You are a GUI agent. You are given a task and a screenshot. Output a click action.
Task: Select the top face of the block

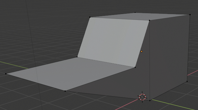(x=140, y=16)
